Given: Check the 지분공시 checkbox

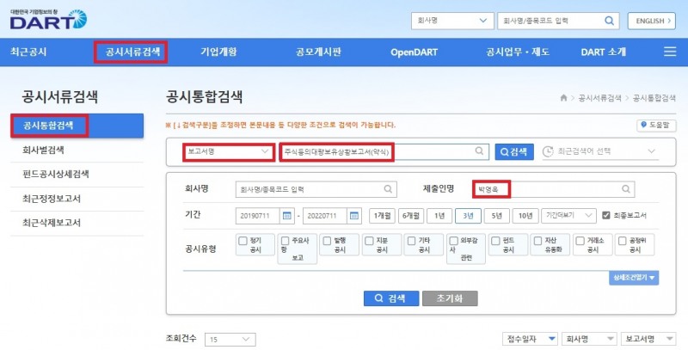Looking at the screenshot, I should tap(369, 241).
